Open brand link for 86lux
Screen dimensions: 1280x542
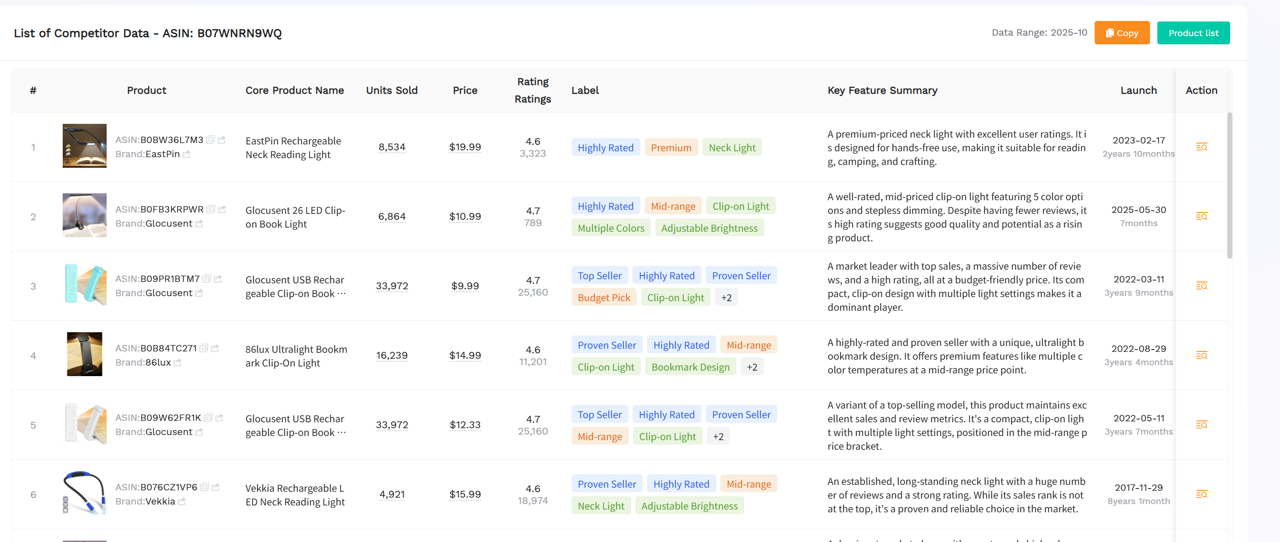coord(178,362)
